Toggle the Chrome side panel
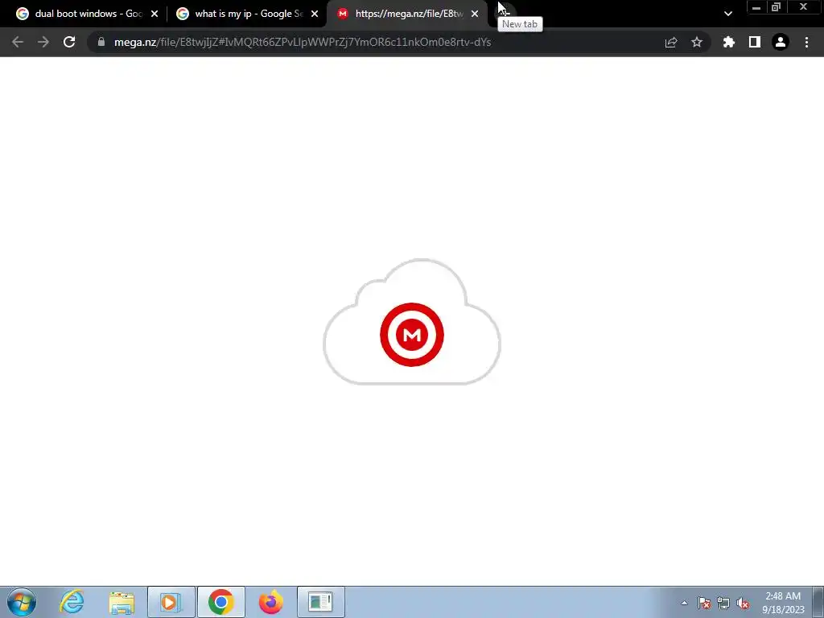This screenshot has height=618, width=824. point(755,42)
